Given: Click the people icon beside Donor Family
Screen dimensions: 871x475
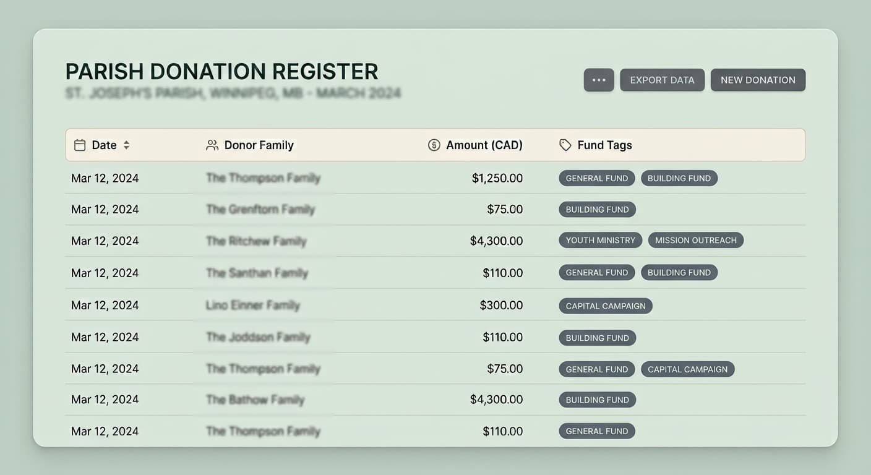Looking at the screenshot, I should tap(212, 145).
